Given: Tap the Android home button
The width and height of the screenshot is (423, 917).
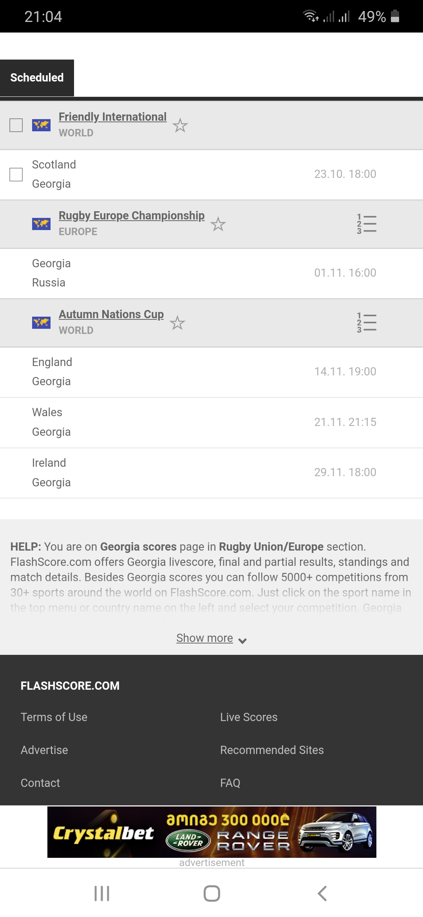Looking at the screenshot, I should coord(211,893).
